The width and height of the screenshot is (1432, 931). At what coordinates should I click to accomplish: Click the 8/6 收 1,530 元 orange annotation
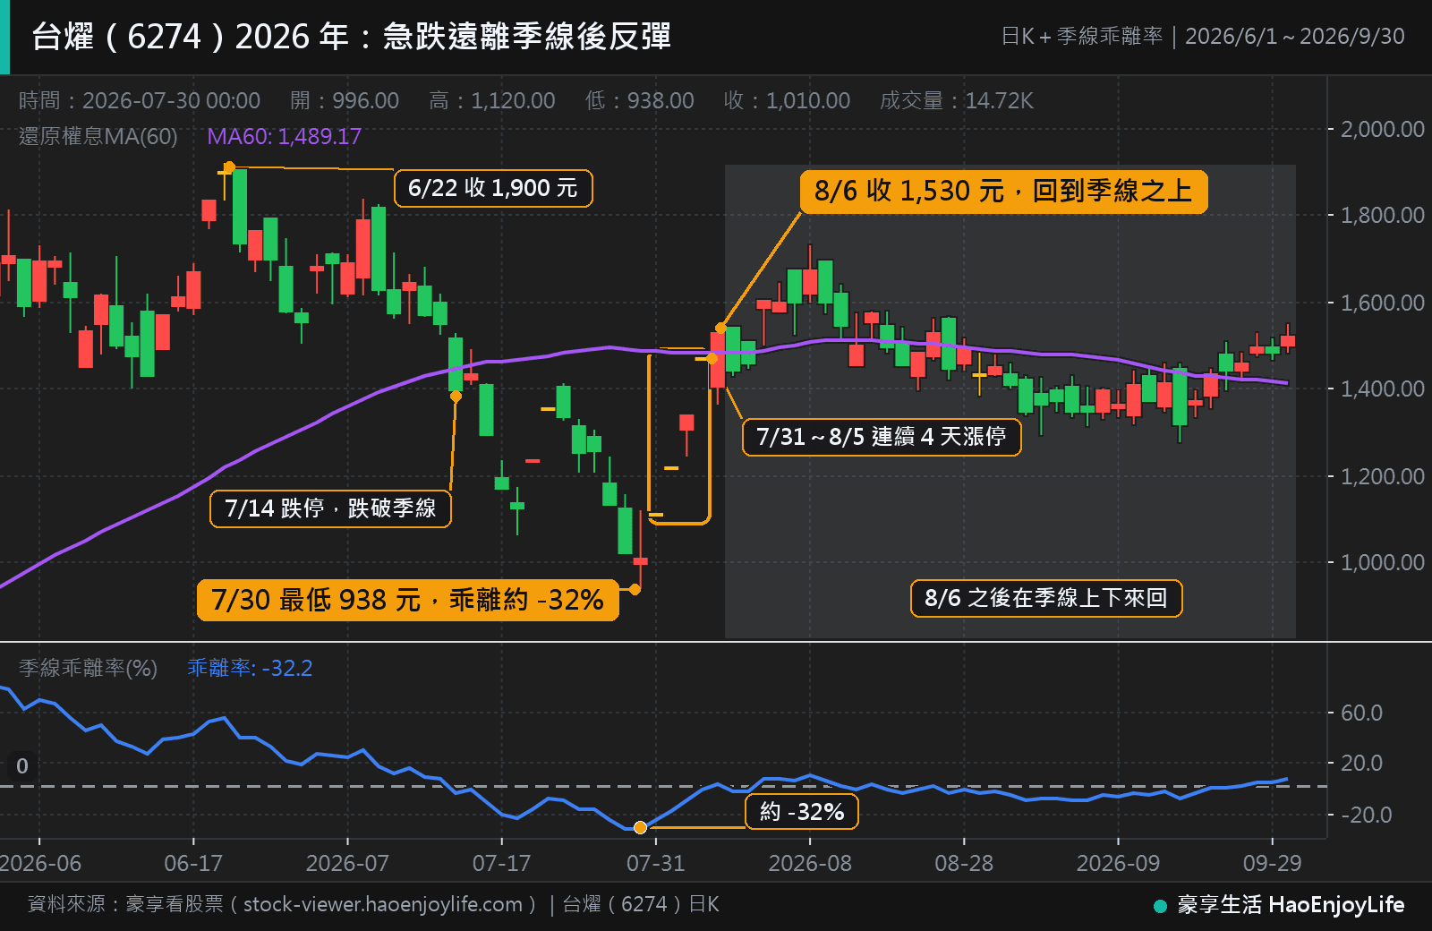coord(1003,191)
